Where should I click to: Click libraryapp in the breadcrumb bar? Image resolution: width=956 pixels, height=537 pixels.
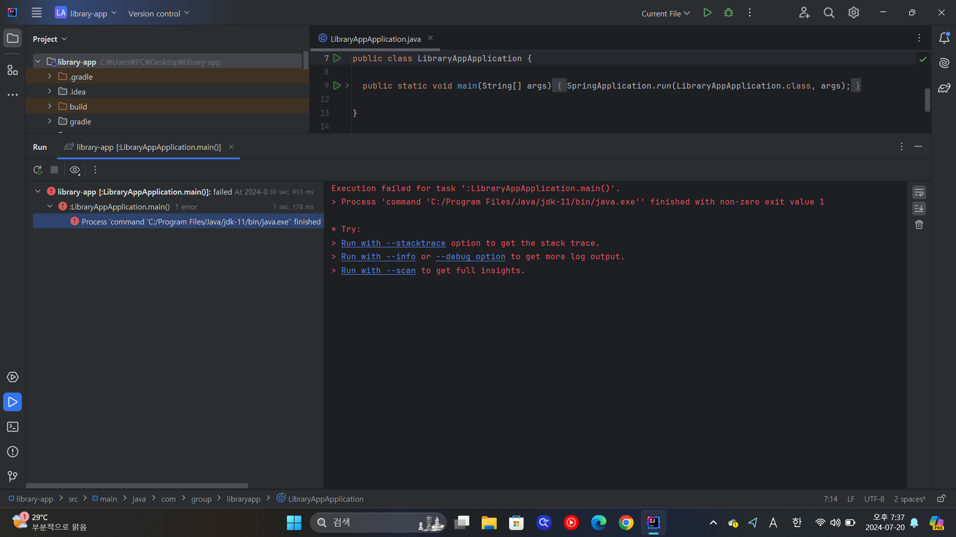[x=243, y=499]
